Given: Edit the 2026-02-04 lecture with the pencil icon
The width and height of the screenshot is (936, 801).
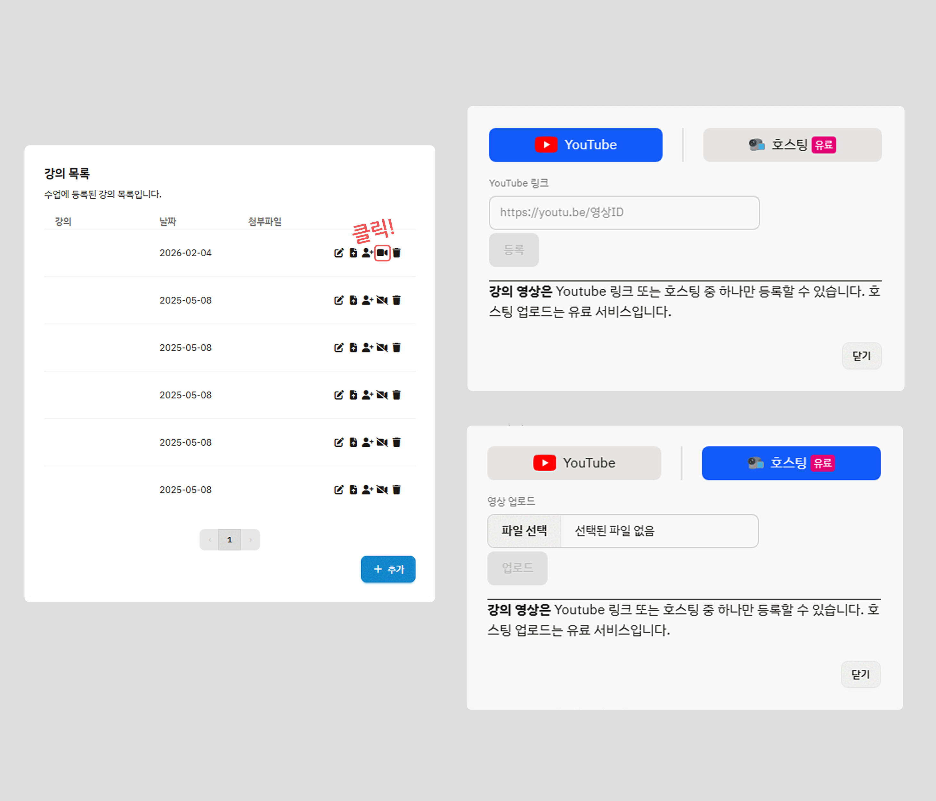Looking at the screenshot, I should tap(339, 253).
